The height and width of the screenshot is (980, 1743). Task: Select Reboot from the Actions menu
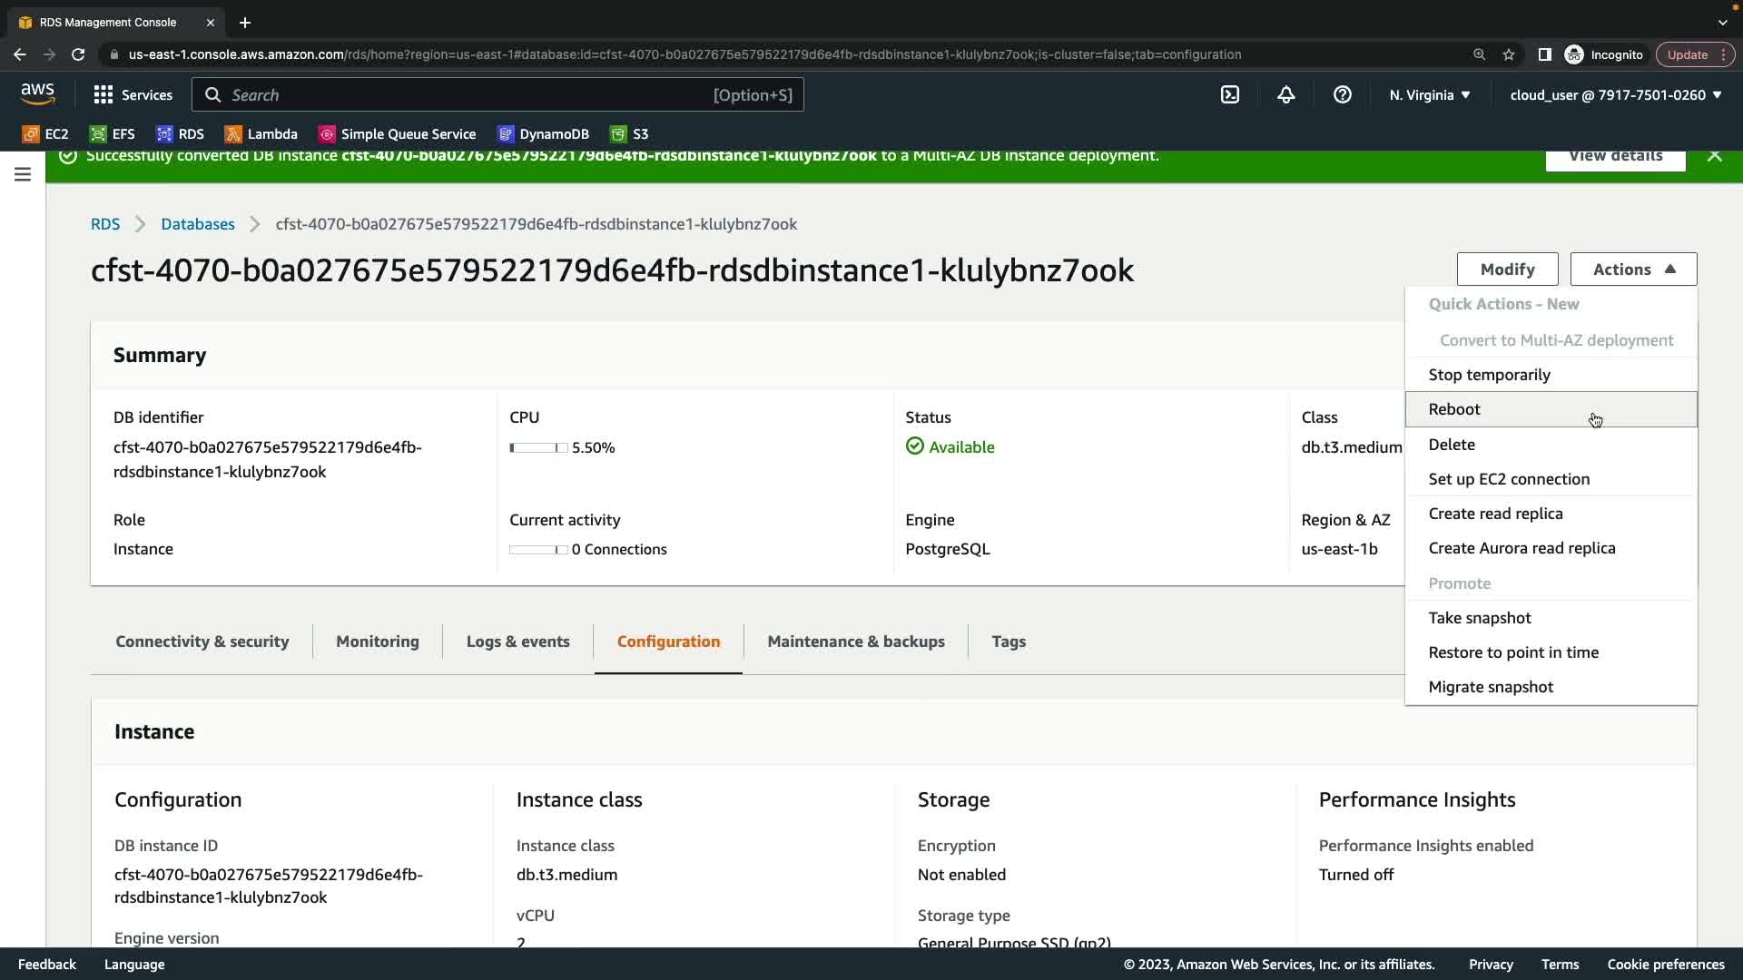tap(1454, 409)
